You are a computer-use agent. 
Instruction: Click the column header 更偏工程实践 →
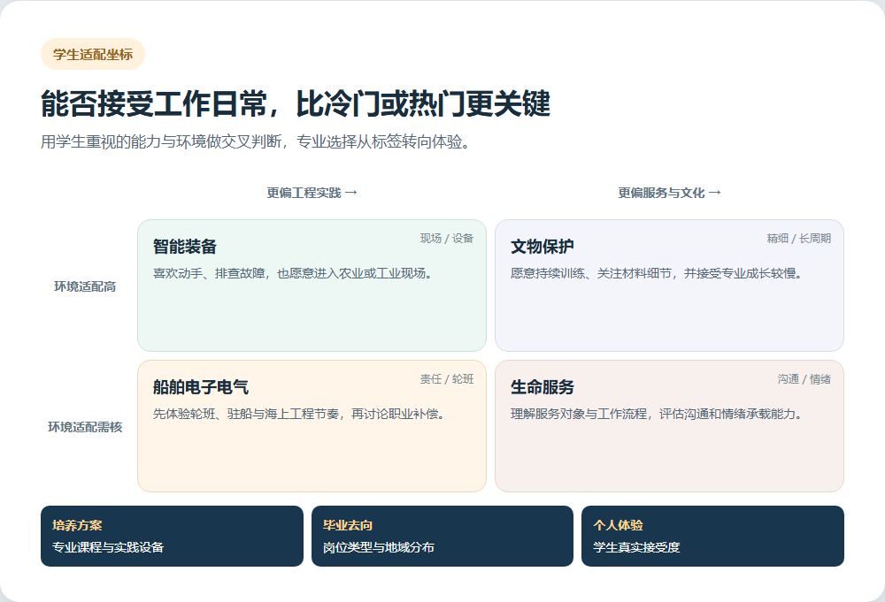coord(312,193)
